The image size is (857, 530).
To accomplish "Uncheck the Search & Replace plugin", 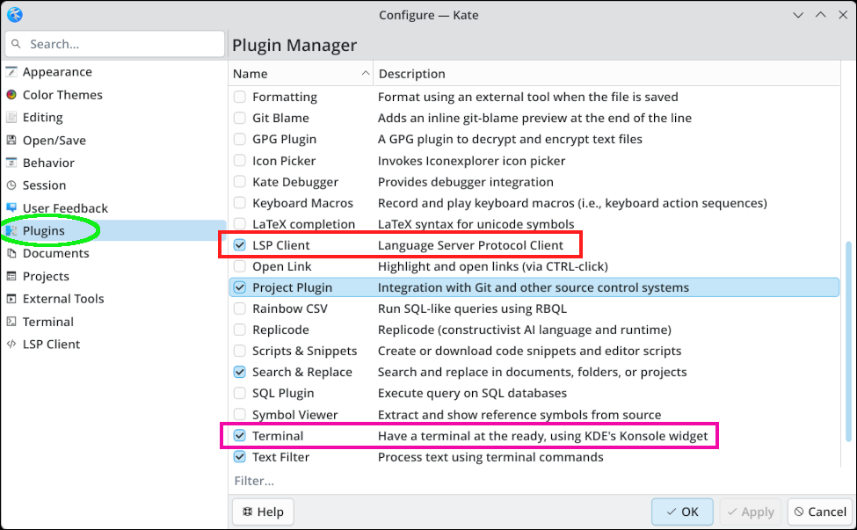I will tap(239, 372).
